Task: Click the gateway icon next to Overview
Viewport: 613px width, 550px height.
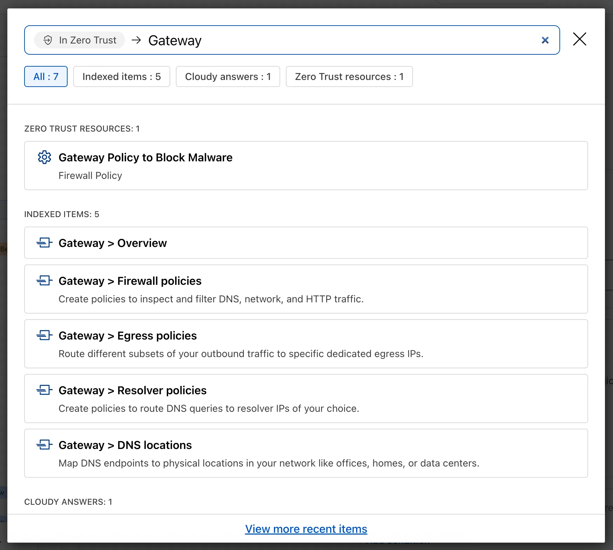Action: pyautogui.click(x=44, y=243)
